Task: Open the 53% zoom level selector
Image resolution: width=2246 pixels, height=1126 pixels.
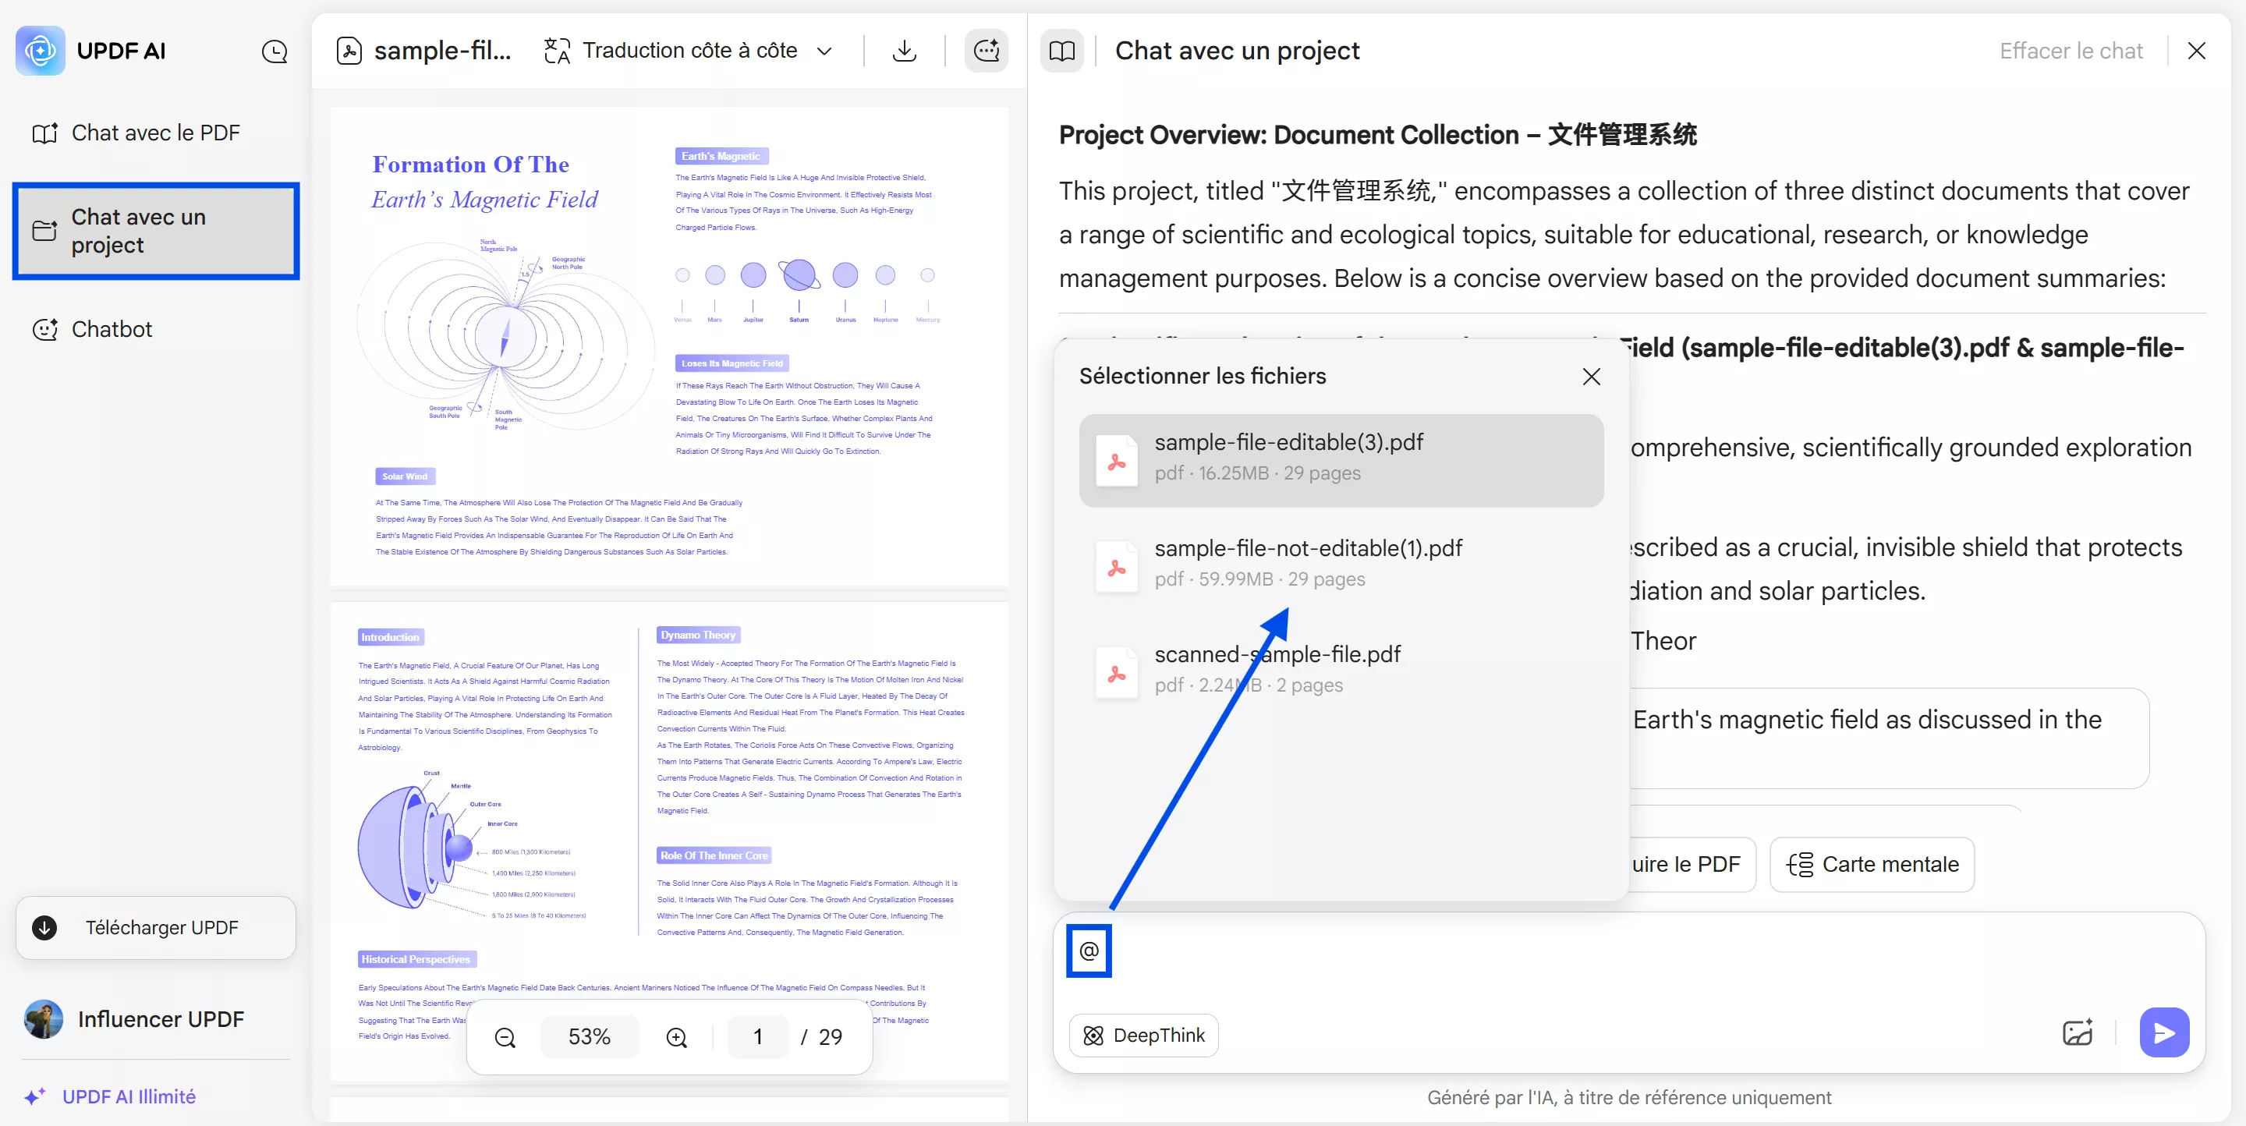Action: pyautogui.click(x=590, y=1037)
